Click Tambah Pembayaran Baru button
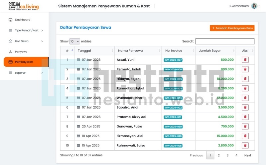This screenshot has width=266, height=165. pyautogui.click(x=232, y=28)
